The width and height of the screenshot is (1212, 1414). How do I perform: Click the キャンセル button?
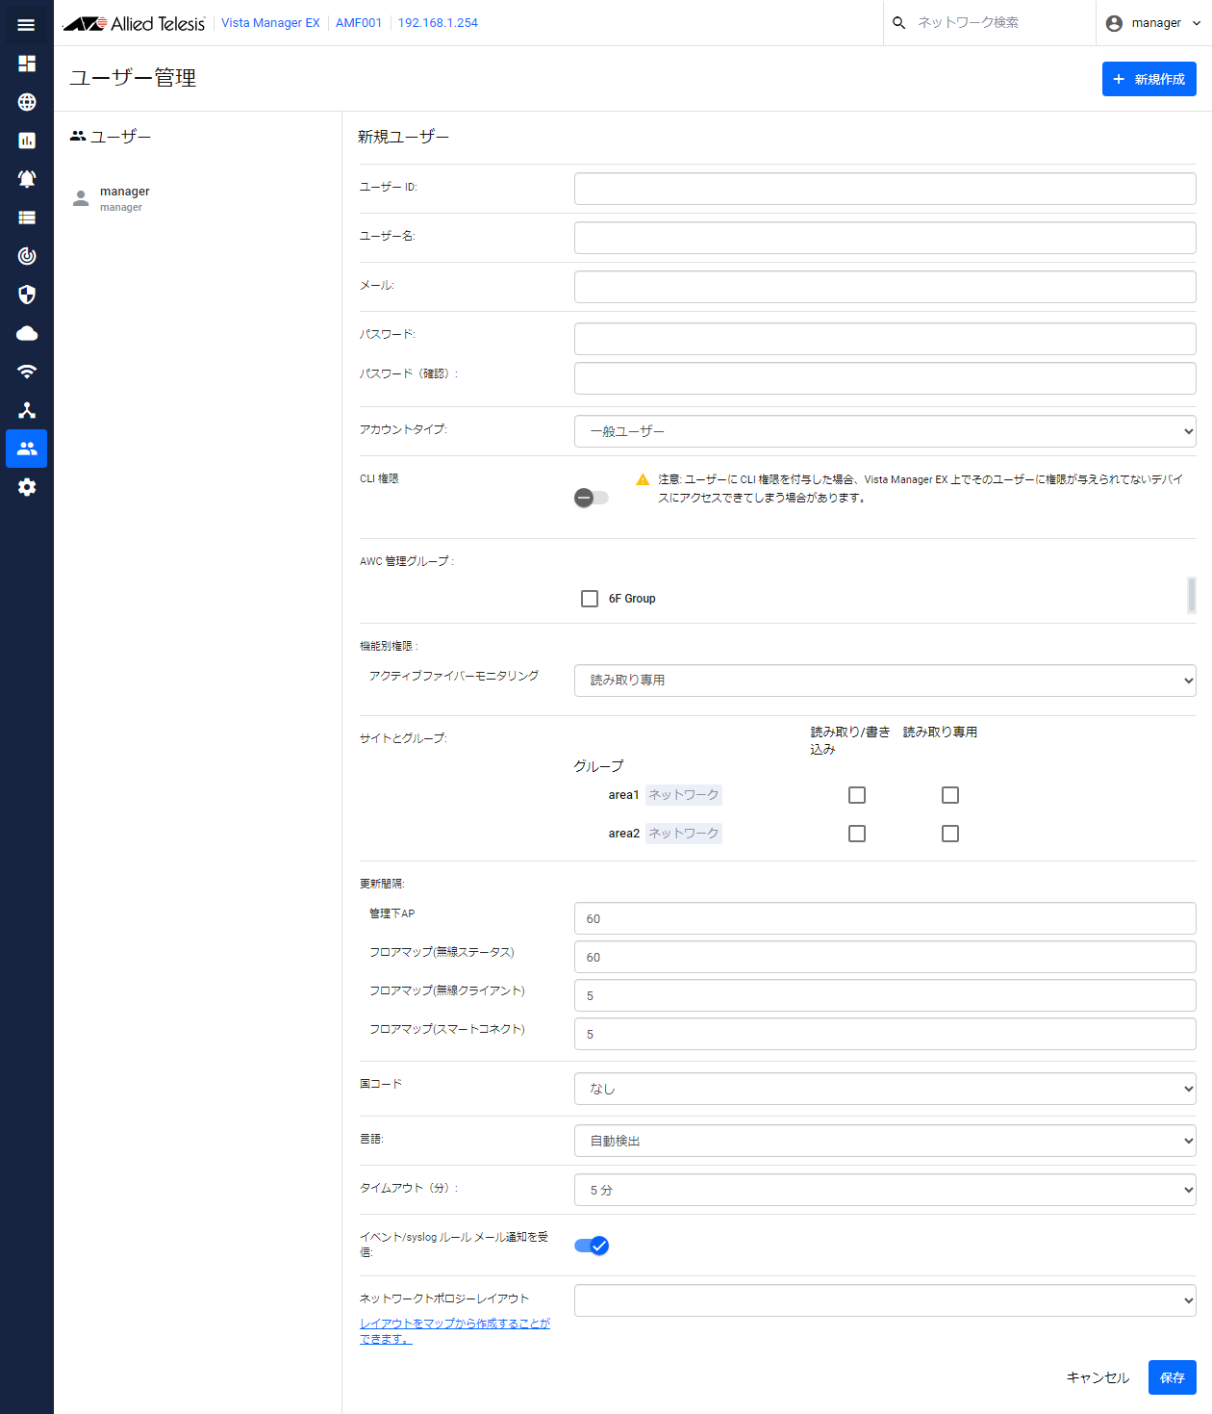(x=1098, y=1377)
